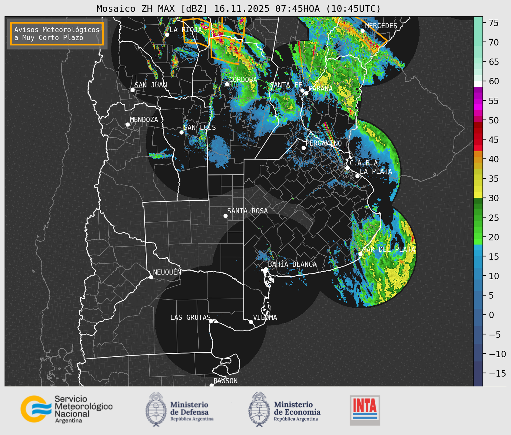This screenshot has height=435, width=511.
Task: Select the SANTA ROSA city marker
Action: [x=225, y=216]
